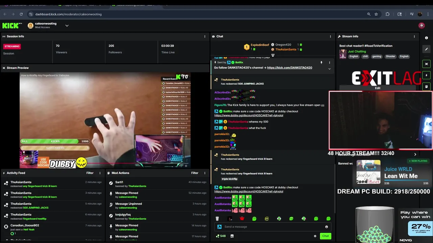Open the kick.com/DANKSTAO420 link

click(290, 68)
